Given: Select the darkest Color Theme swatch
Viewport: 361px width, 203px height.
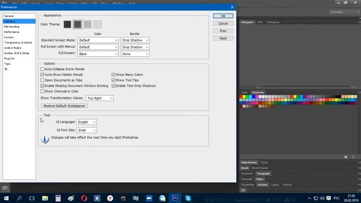Looking at the screenshot, I should coord(68,24).
